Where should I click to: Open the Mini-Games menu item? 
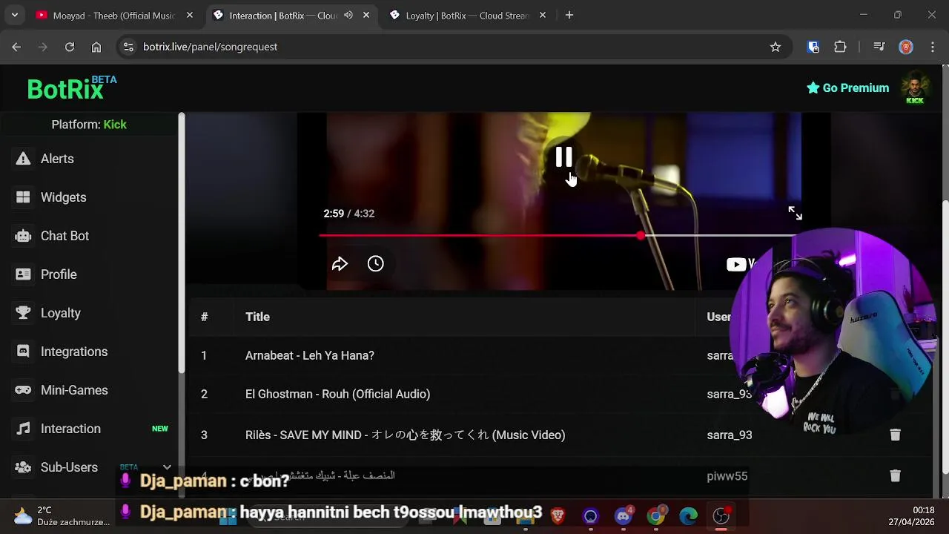pos(74,390)
